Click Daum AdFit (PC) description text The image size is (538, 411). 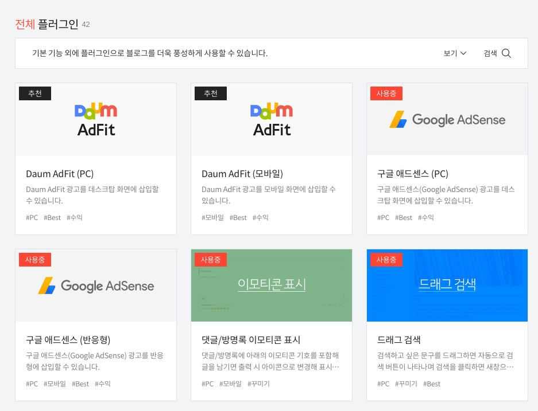[92, 195]
